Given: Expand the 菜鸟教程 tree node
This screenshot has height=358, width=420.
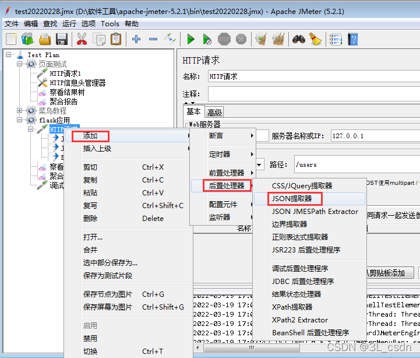Looking at the screenshot, I should (x=20, y=110).
